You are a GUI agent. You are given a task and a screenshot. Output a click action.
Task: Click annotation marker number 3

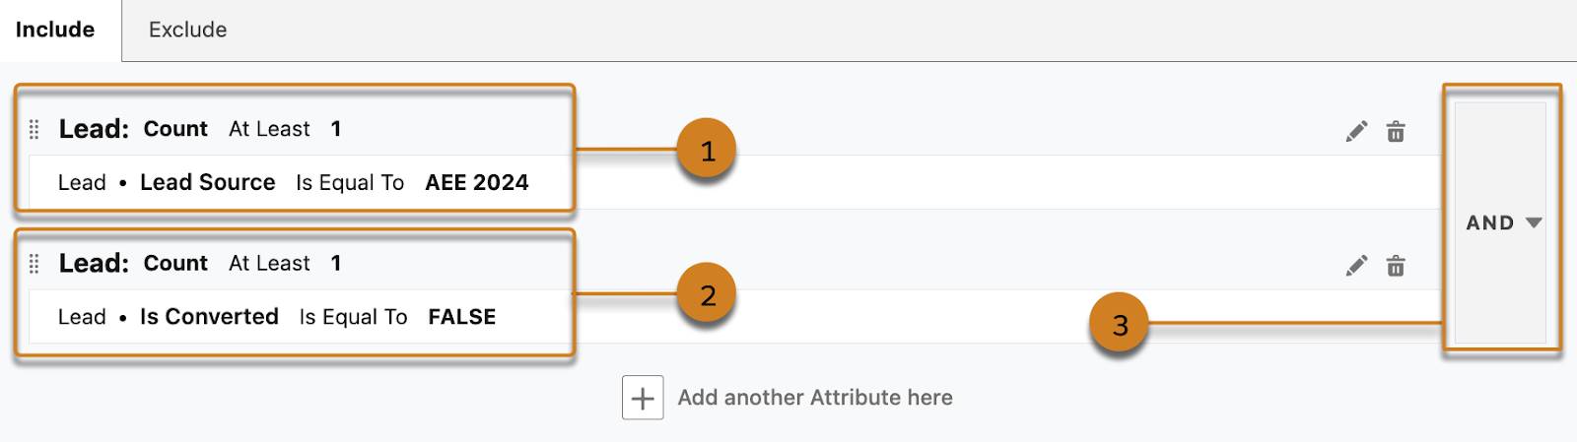[x=1119, y=325]
